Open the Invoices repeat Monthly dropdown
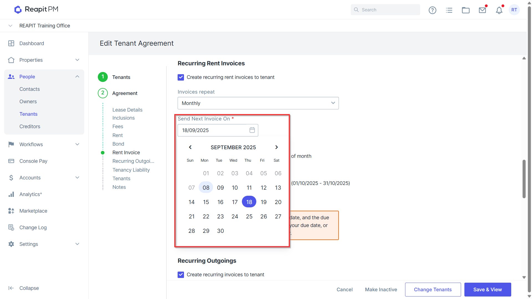Viewport: 532px width, 299px height. [258, 103]
